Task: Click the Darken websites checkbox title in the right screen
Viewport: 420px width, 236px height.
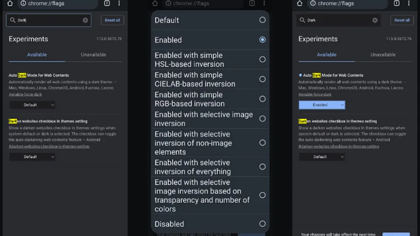Action: coord(338,121)
